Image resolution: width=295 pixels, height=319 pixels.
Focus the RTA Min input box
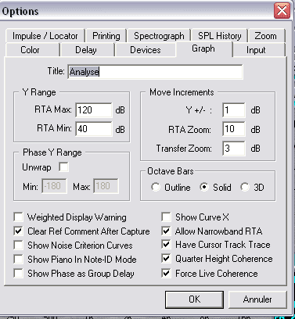click(x=94, y=129)
